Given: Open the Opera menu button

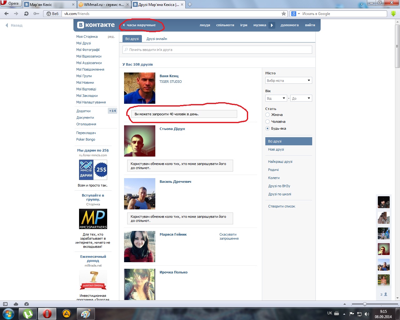Looking at the screenshot, I should (11, 3).
